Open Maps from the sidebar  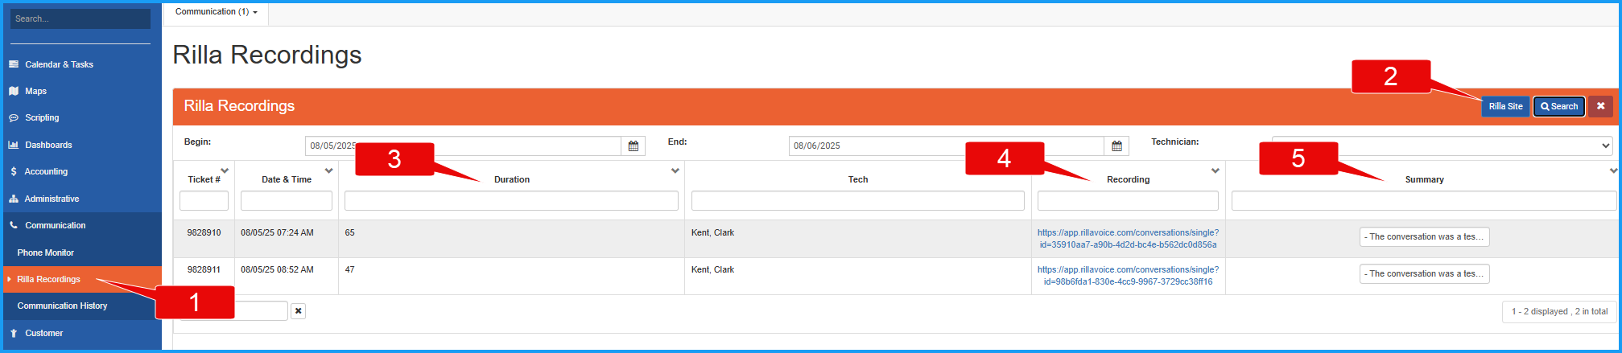click(35, 91)
